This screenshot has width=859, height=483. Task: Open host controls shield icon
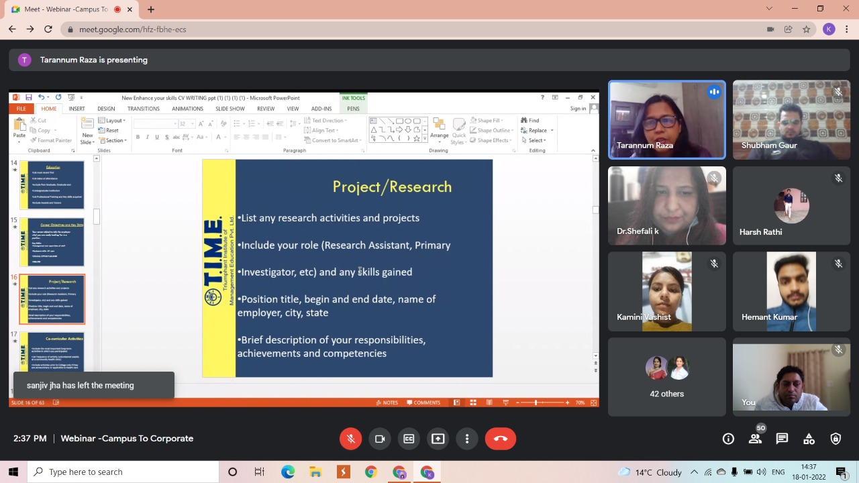tap(836, 439)
